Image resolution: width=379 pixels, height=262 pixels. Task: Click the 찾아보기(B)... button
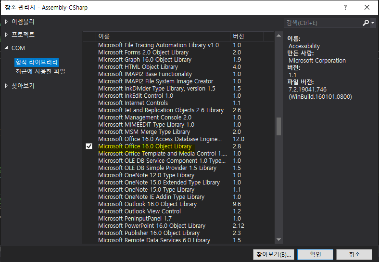tap(274, 254)
